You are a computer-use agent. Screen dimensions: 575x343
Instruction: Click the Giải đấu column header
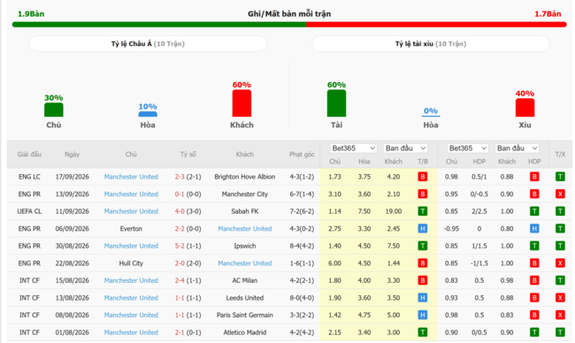click(x=29, y=155)
